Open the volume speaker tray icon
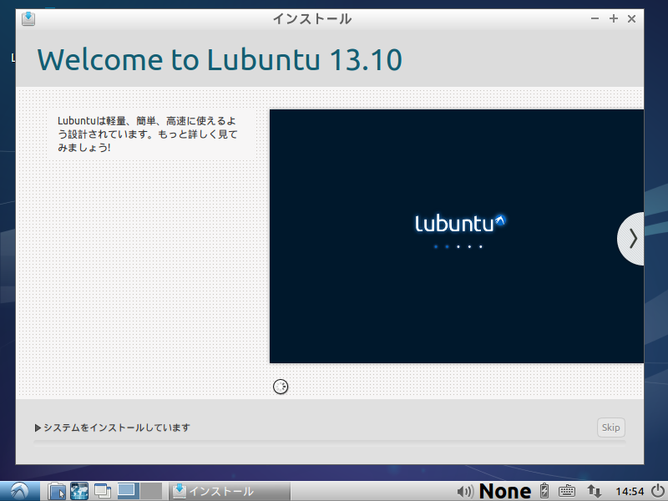Image resolution: width=668 pixels, height=501 pixels. pos(465,492)
